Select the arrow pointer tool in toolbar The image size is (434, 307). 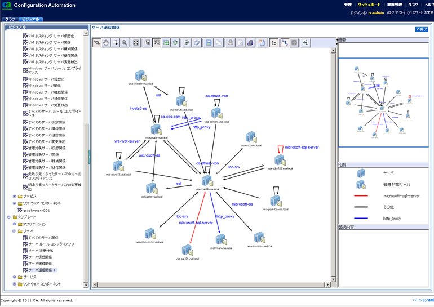(x=97, y=43)
